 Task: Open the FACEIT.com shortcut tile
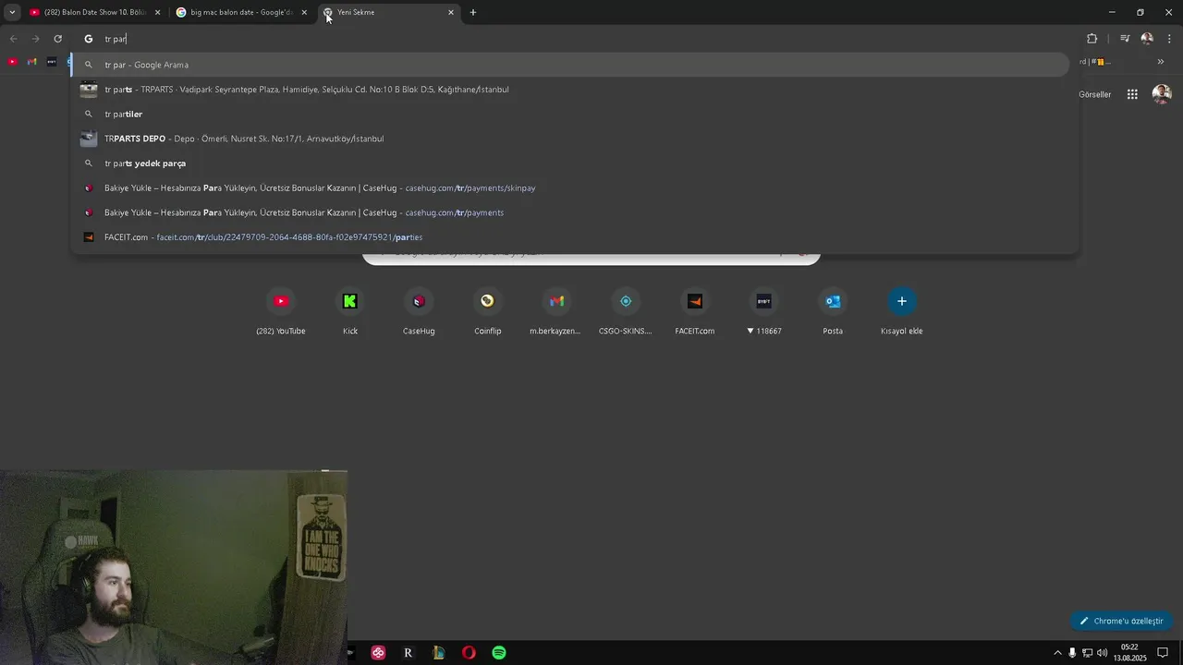click(695, 311)
